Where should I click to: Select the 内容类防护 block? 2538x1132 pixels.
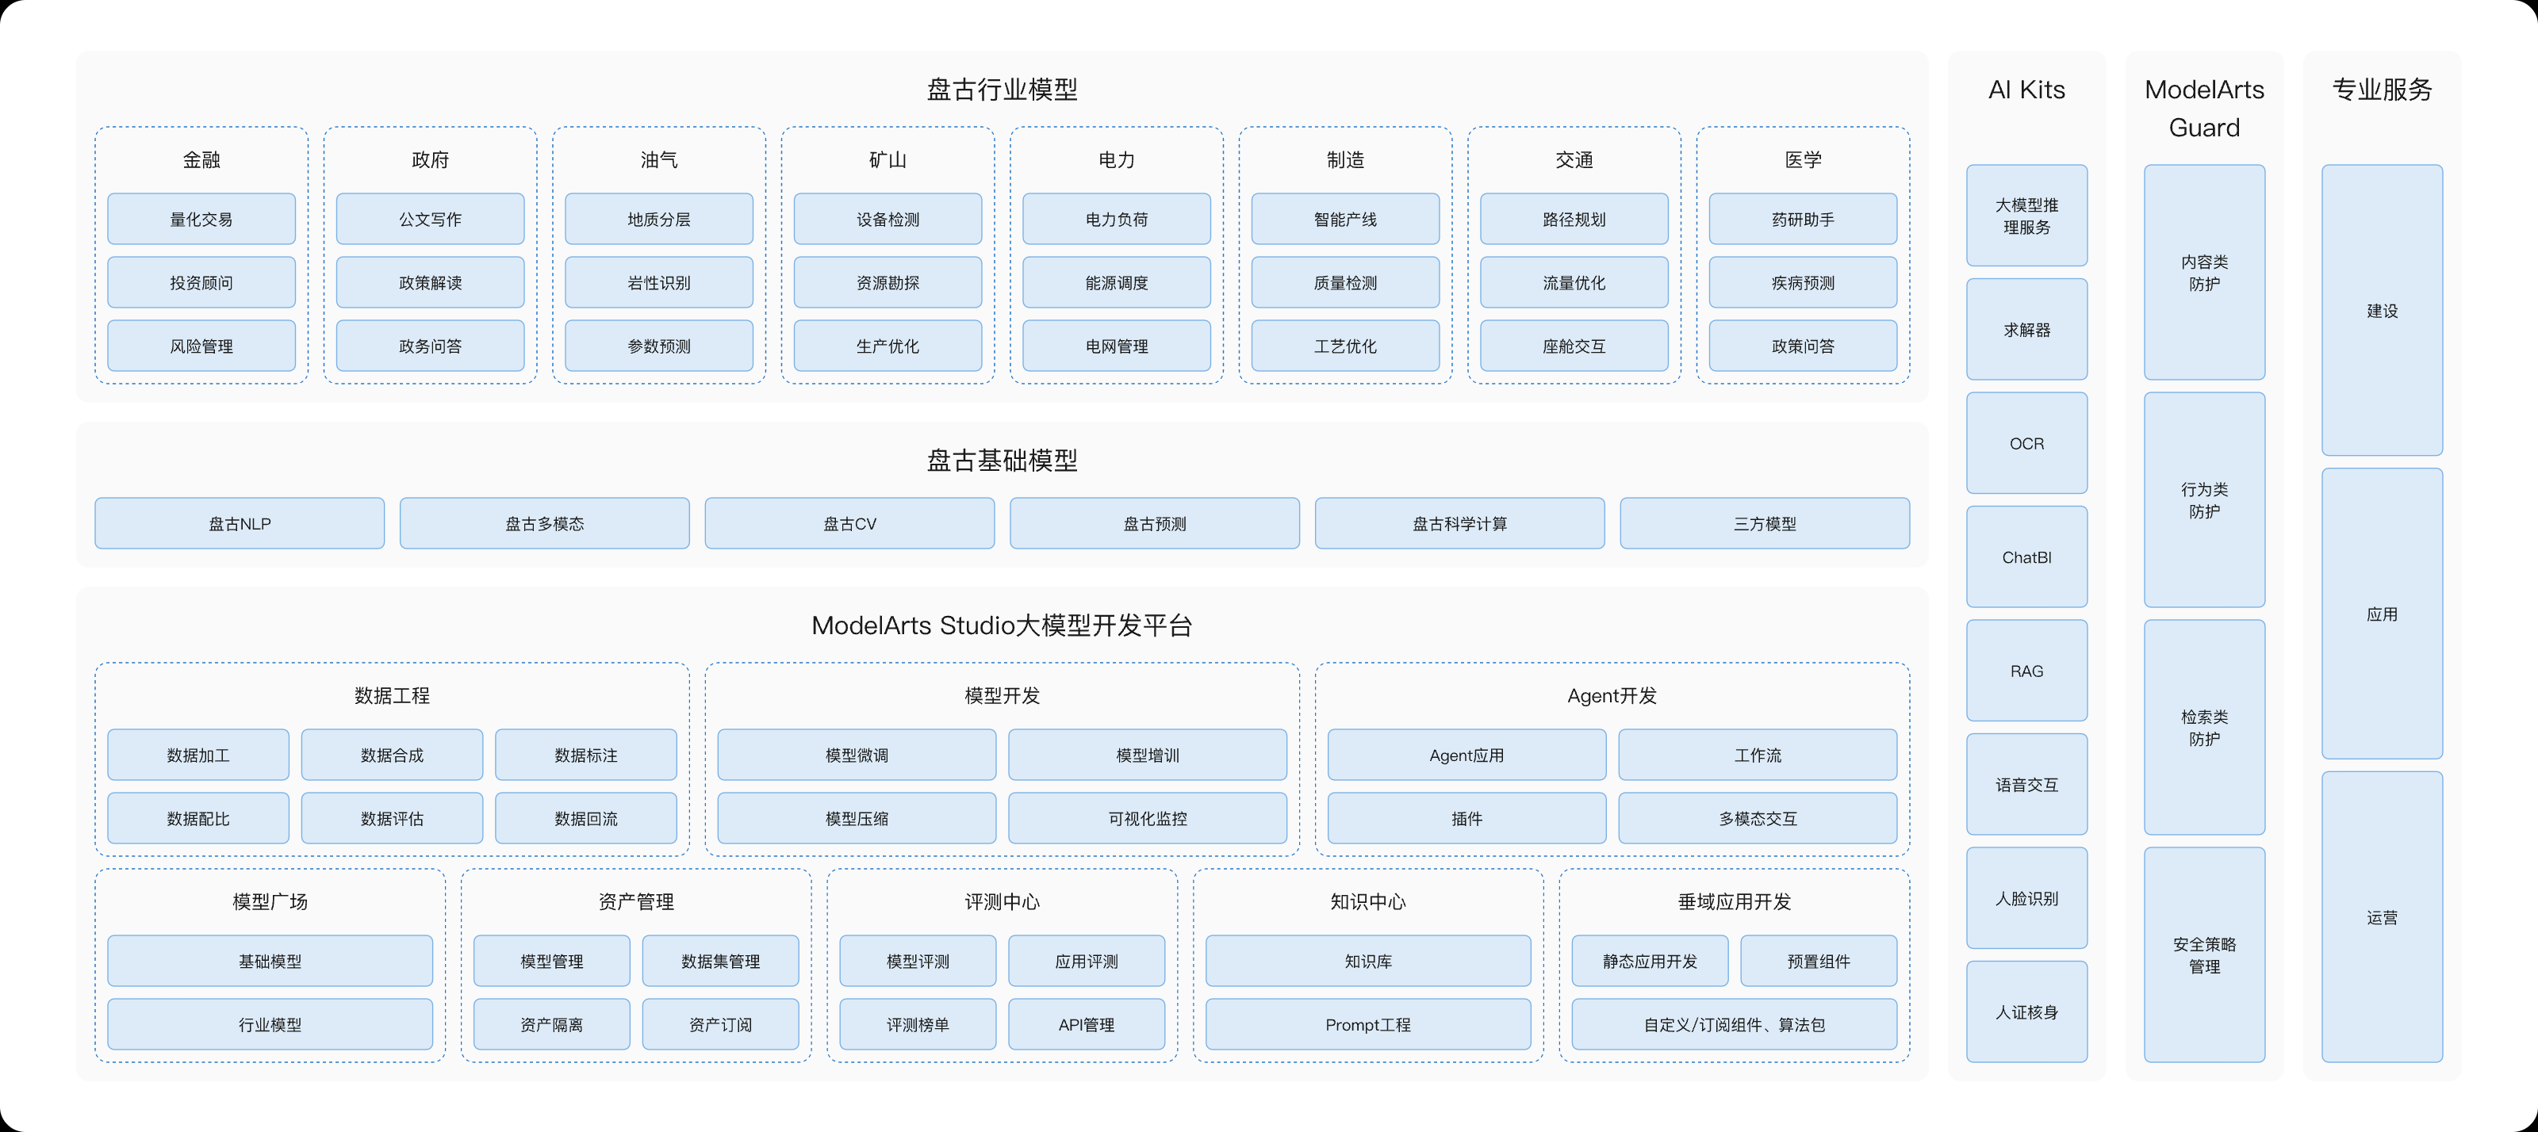pyautogui.click(x=2203, y=273)
